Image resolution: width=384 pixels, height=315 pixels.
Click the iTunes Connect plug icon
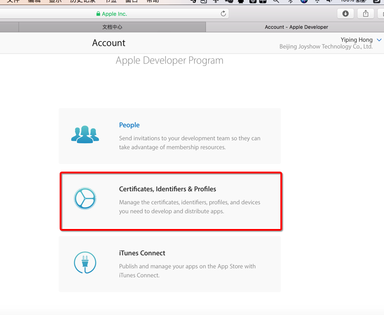pos(85,263)
